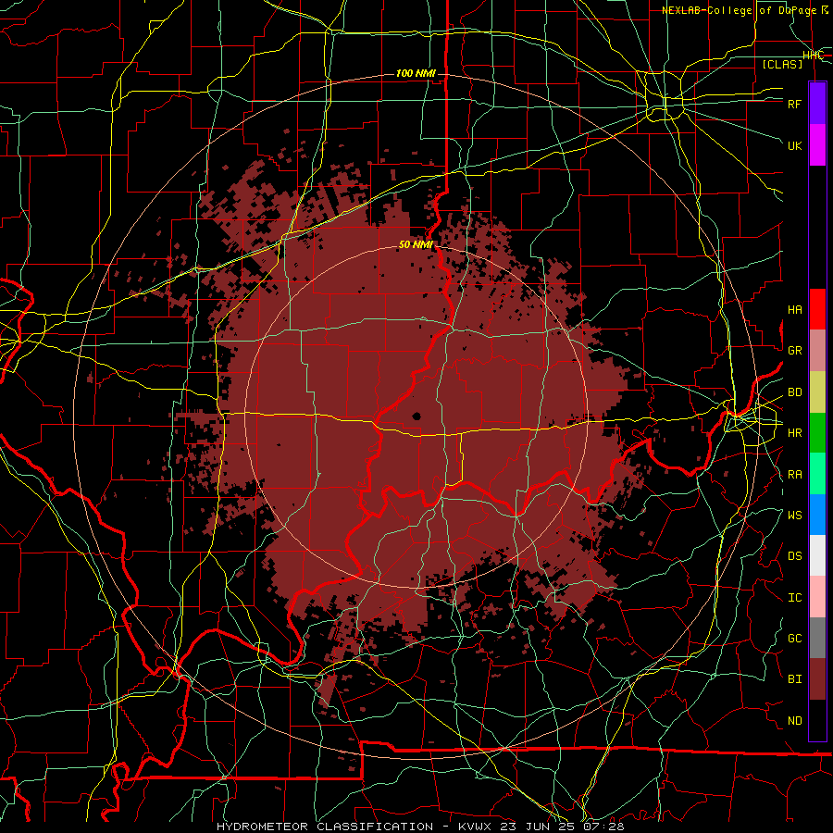Click the DS white legend swatch
This screenshot has height=833, width=833.
point(817,555)
